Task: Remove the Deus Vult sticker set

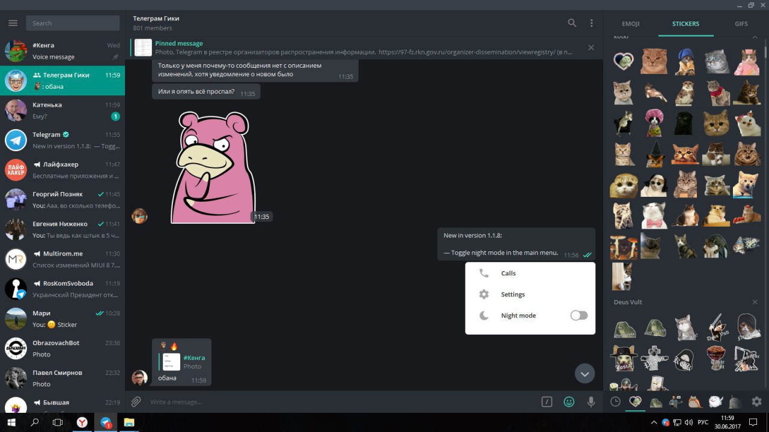Action: coord(755,302)
